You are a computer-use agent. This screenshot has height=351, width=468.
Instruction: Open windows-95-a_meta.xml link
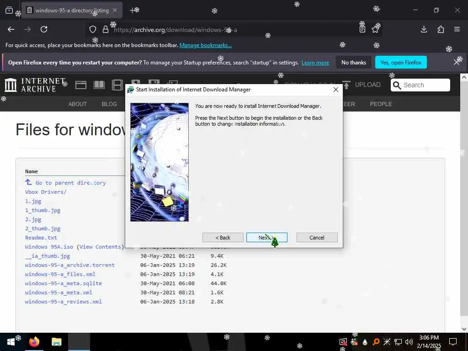tap(58, 292)
